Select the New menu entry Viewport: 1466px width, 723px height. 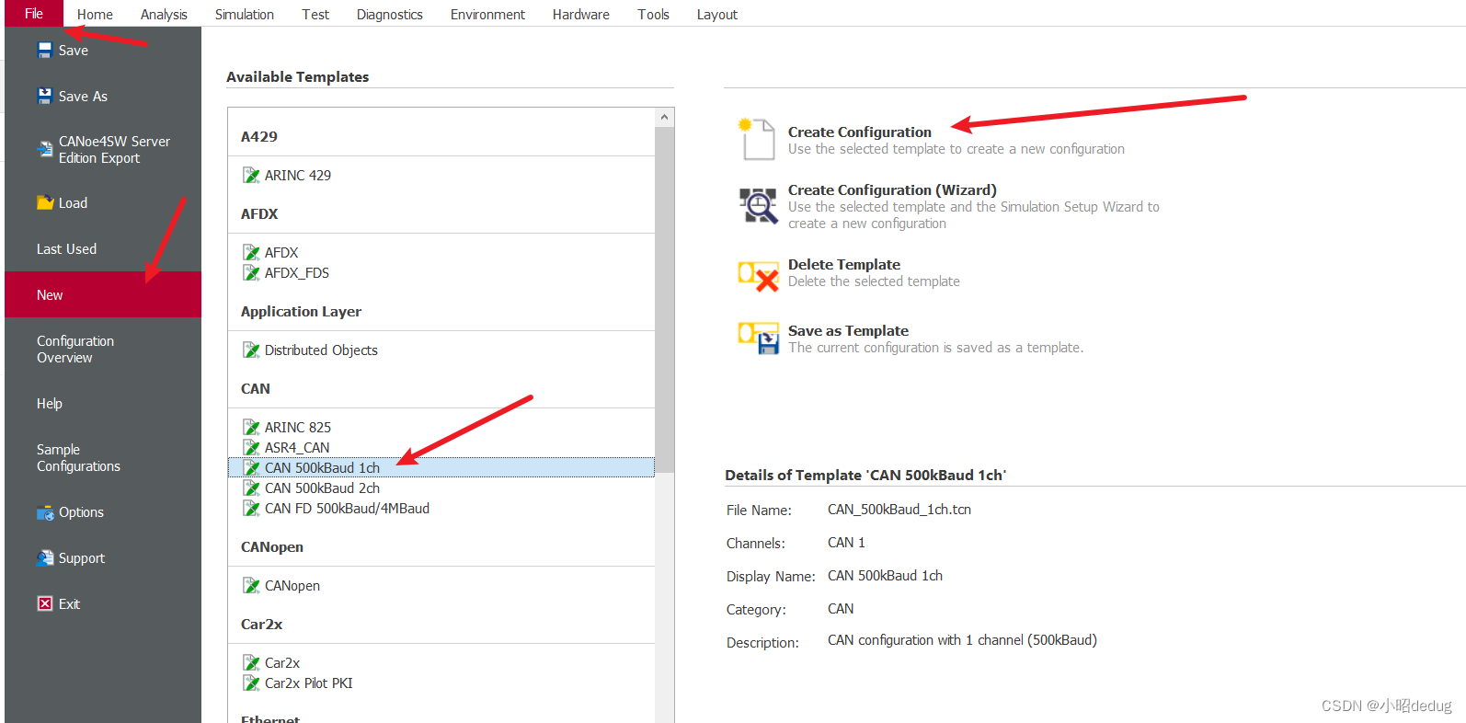click(103, 294)
